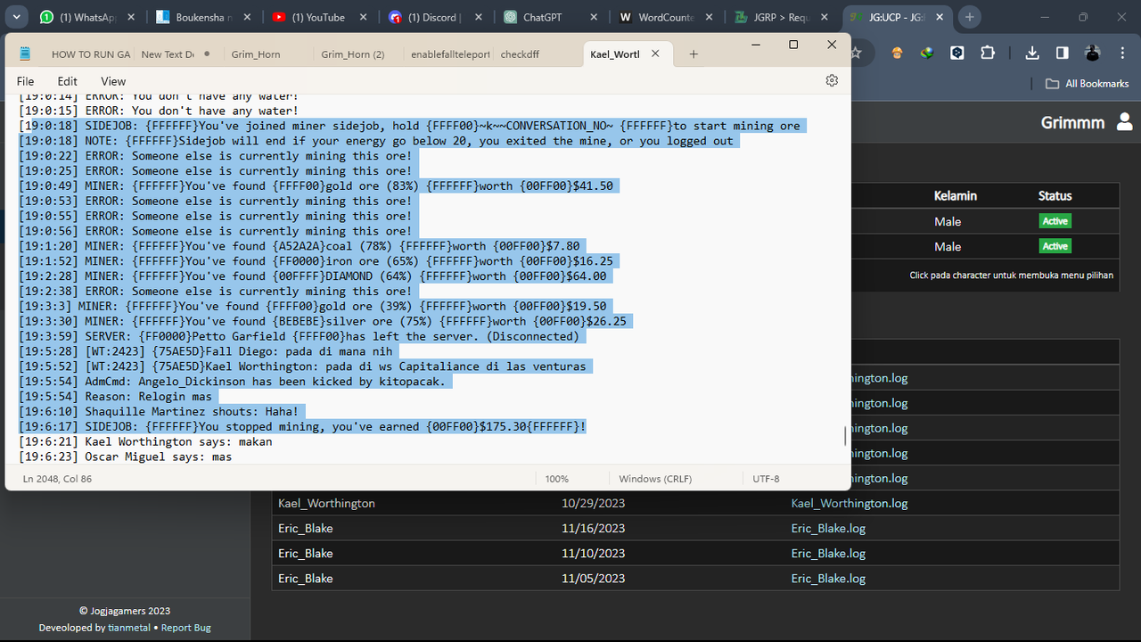Open All Bookmarks folder
This screenshot has height=642, width=1141.
pos(1087,83)
